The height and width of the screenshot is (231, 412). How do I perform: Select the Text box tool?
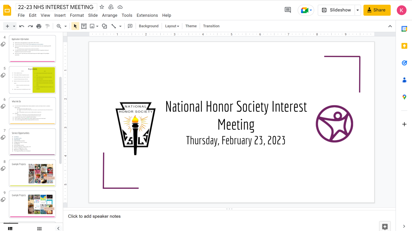84,26
